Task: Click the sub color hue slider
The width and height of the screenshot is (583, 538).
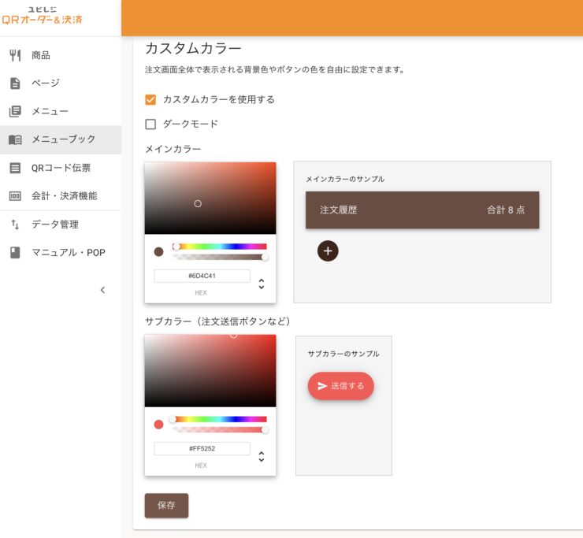Action: 220,419
